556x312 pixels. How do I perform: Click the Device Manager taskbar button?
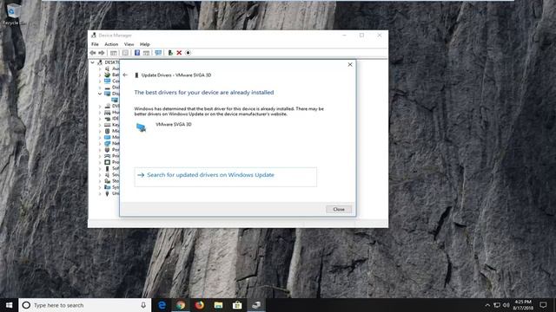[256, 305]
